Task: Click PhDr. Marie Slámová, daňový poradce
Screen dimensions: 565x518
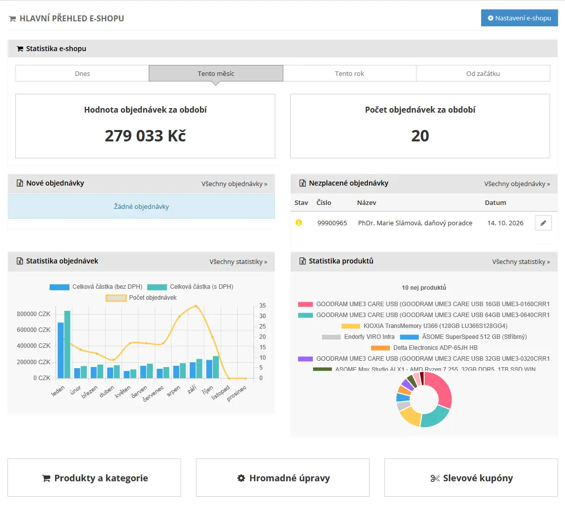Action: point(415,223)
